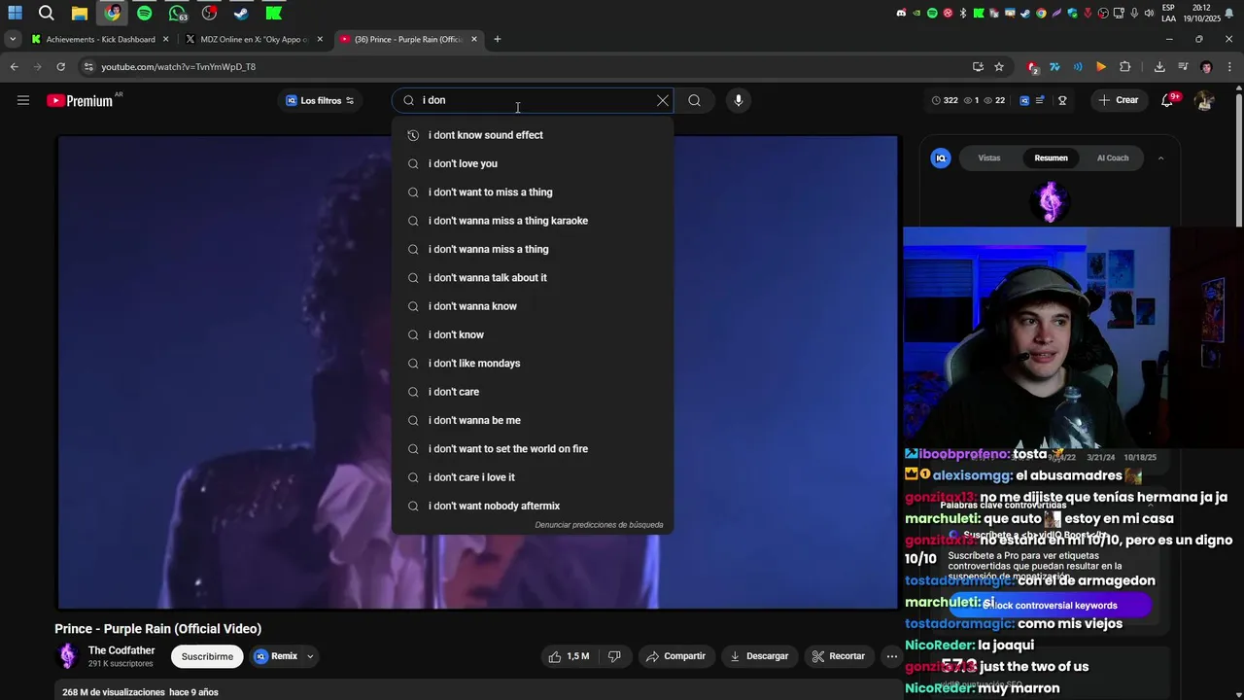Open the Chrome extensions puzzle icon
Viewport: 1244px width, 700px height.
pyautogui.click(x=1125, y=67)
